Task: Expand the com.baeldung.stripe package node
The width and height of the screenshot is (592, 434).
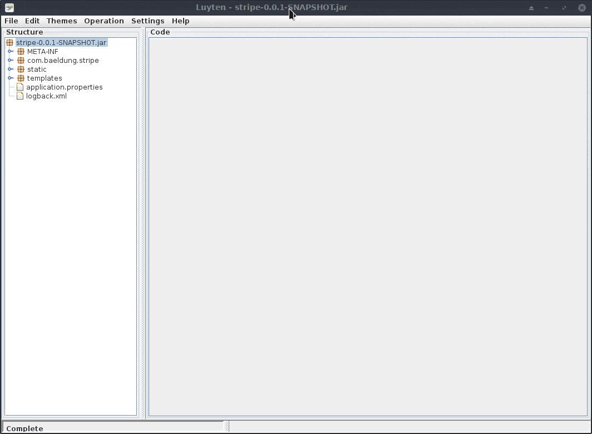Action: click(10, 60)
